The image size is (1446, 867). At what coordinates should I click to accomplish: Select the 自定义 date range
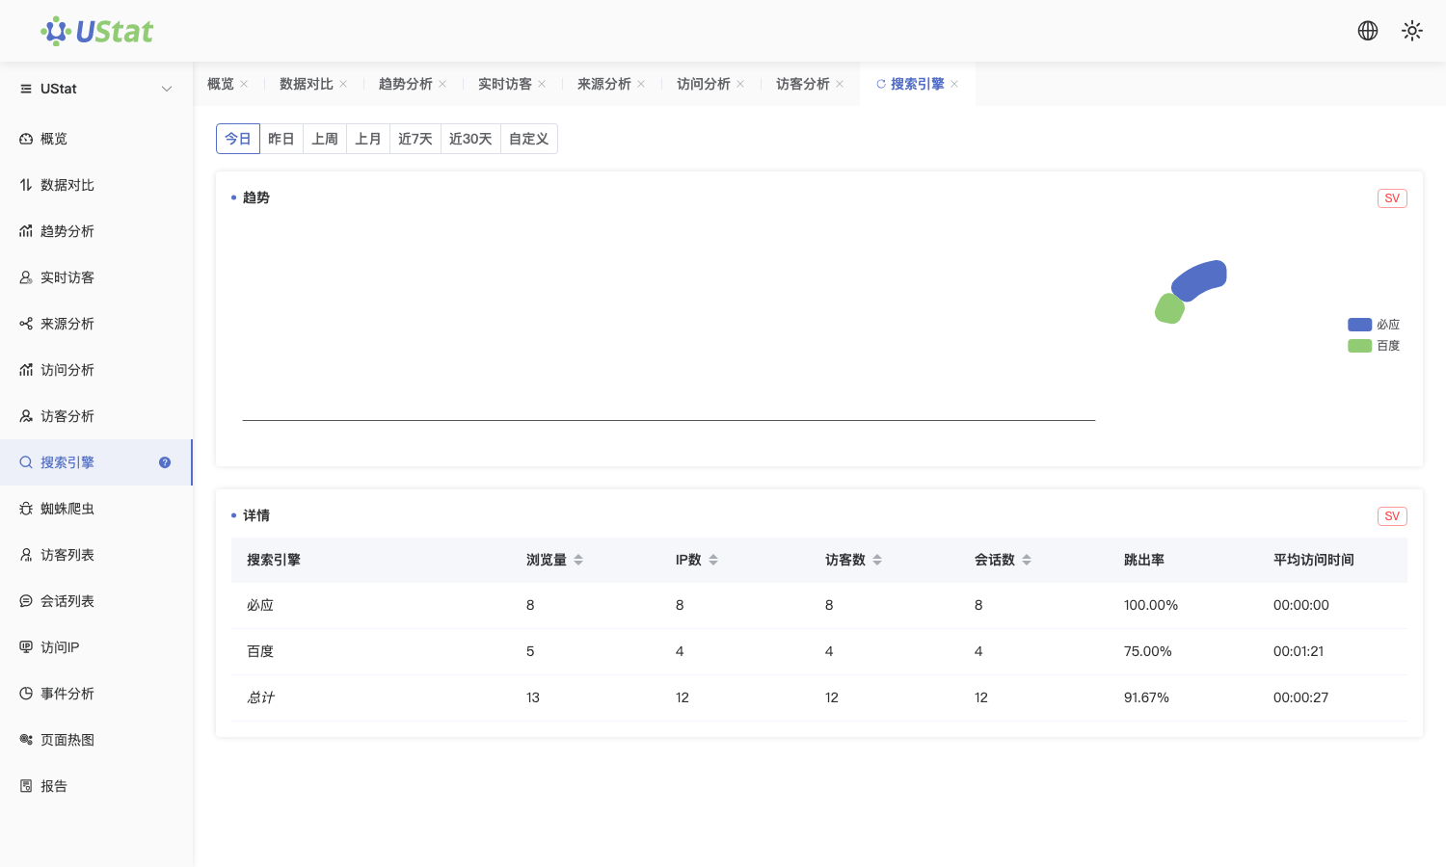point(529,139)
